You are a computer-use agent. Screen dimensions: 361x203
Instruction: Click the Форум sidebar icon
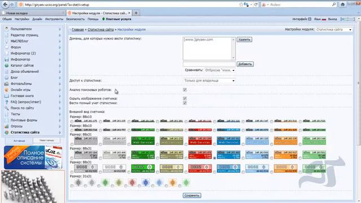[7, 47]
